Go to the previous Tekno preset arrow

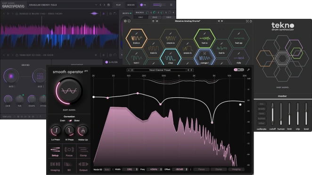pos(219,21)
